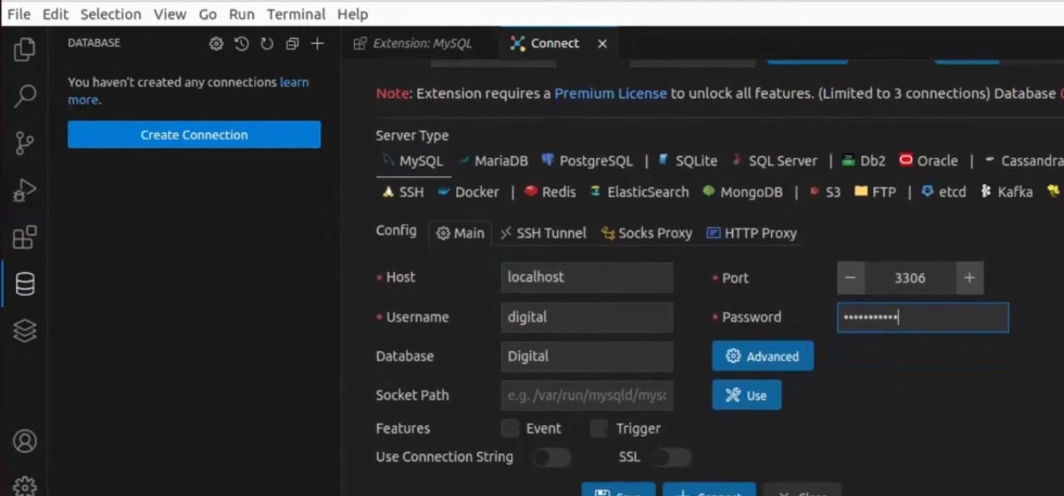Choose MongoDB server type
The image size is (1064, 496).
click(742, 192)
